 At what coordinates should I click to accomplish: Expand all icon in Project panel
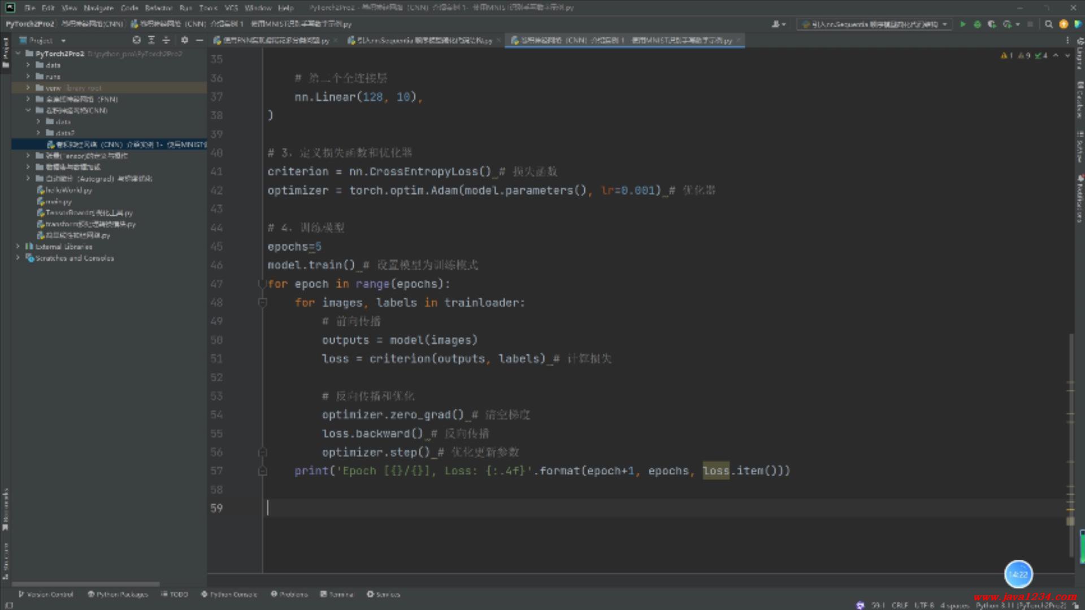pyautogui.click(x=151, y=40)
